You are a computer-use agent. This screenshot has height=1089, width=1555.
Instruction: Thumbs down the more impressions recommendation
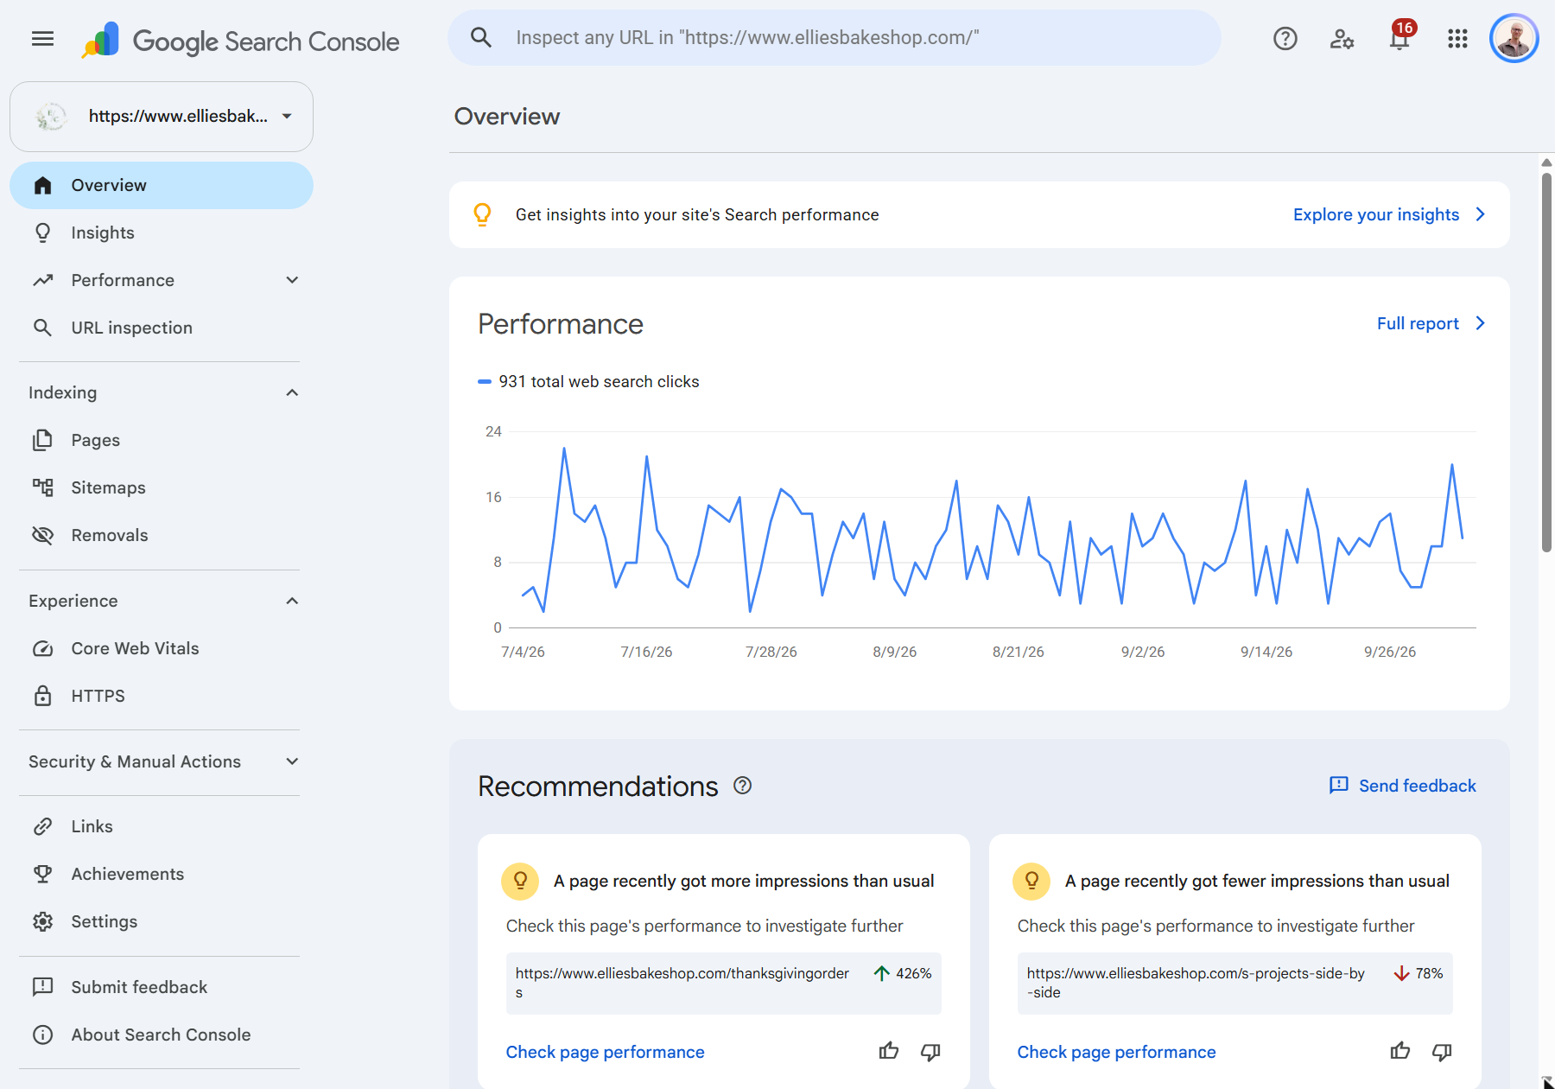930,1052
